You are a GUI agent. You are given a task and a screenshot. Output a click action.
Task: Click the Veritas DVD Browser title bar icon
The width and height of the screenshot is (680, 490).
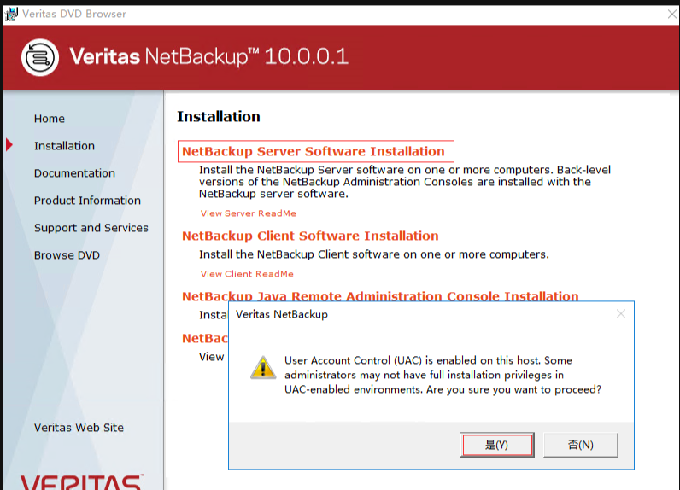[11, 14]
